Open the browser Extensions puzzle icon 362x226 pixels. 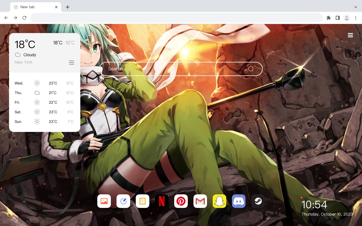pyautogui.click(x=328, y=18)
